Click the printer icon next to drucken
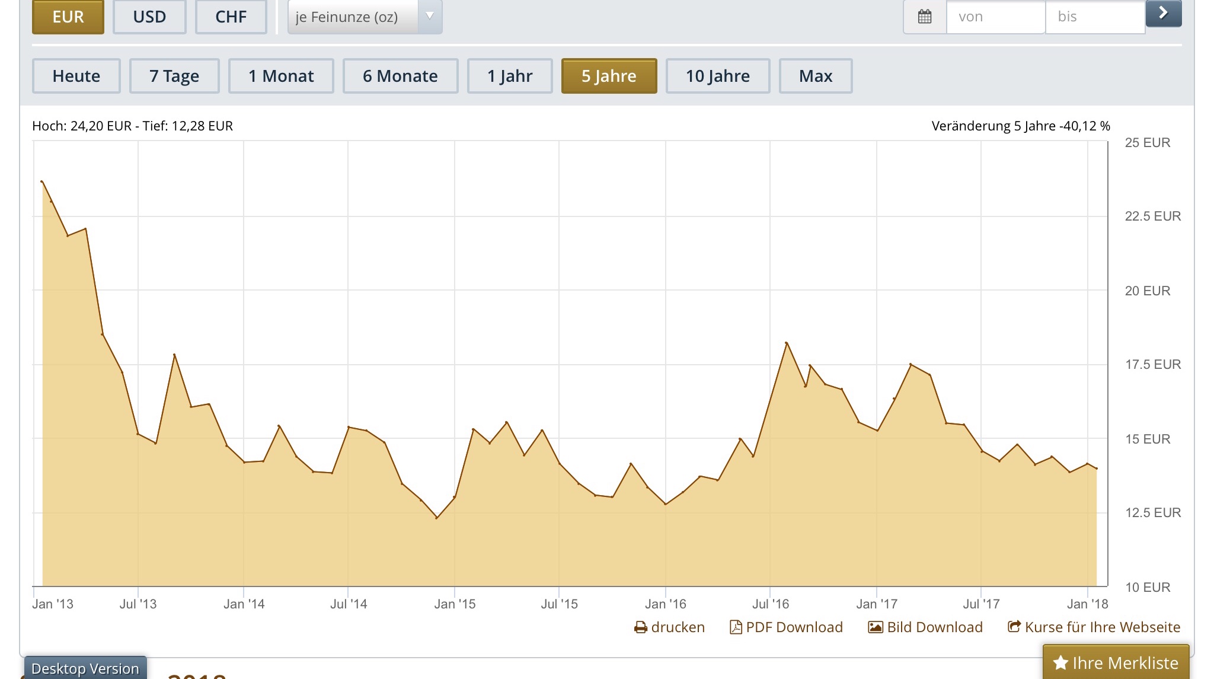 [640, 627]
